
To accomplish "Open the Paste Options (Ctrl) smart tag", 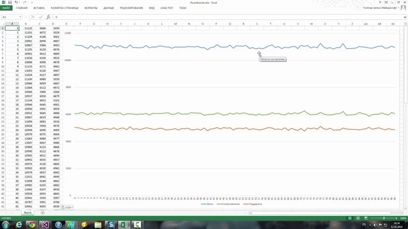I will (x=67, y=207).
